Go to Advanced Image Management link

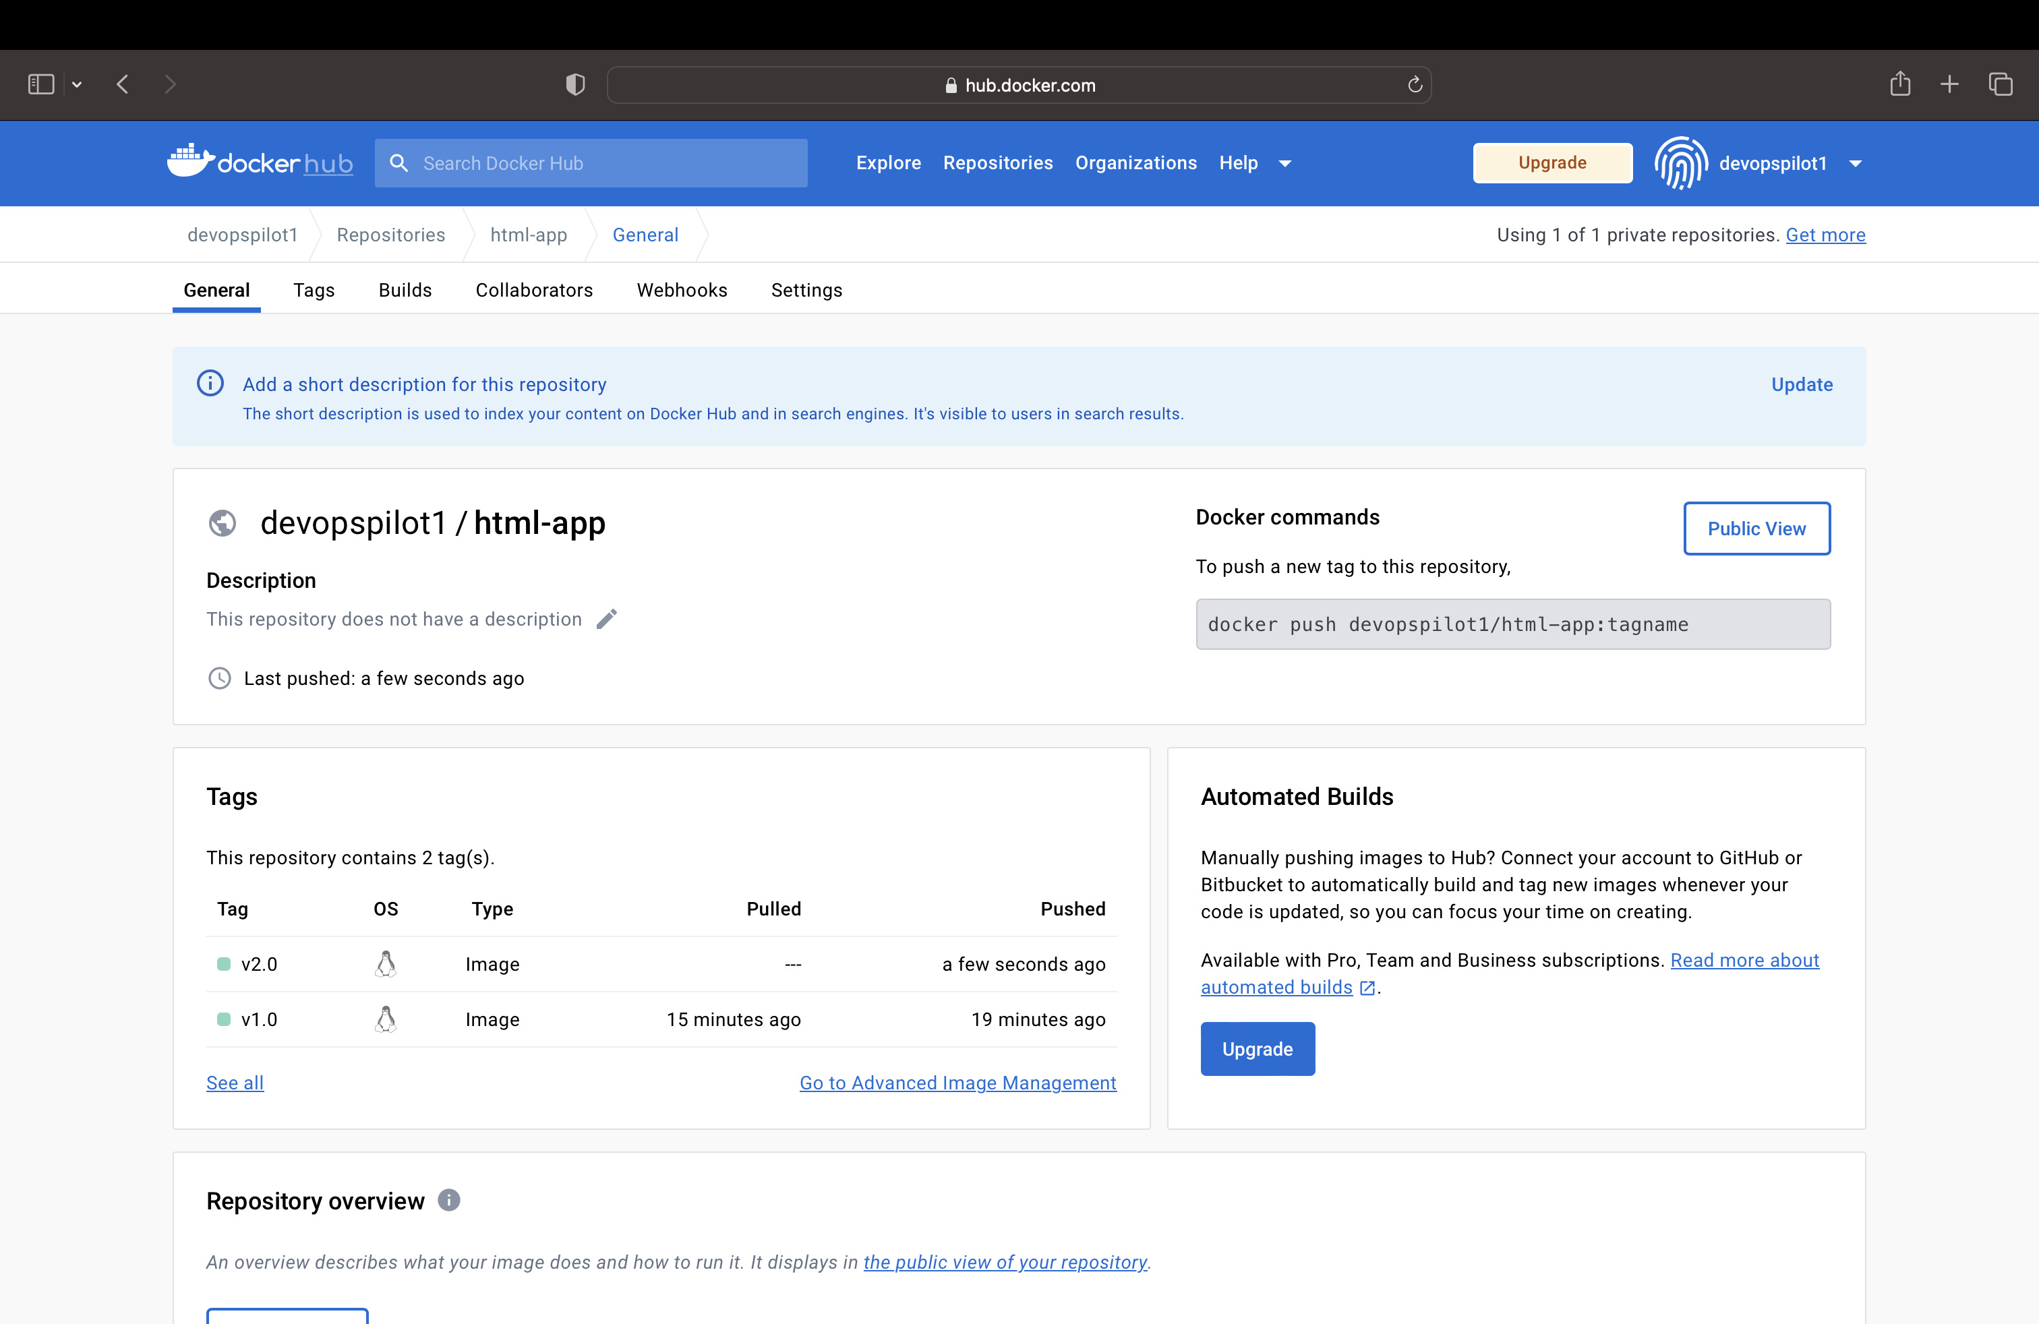[x=958, y=1083]
